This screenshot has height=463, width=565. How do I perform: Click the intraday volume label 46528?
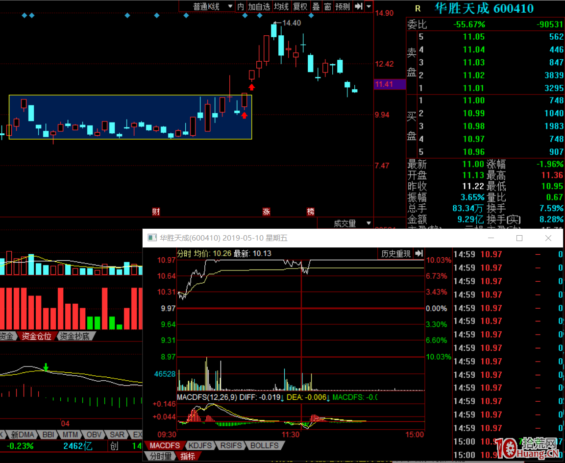coord(165,374)
